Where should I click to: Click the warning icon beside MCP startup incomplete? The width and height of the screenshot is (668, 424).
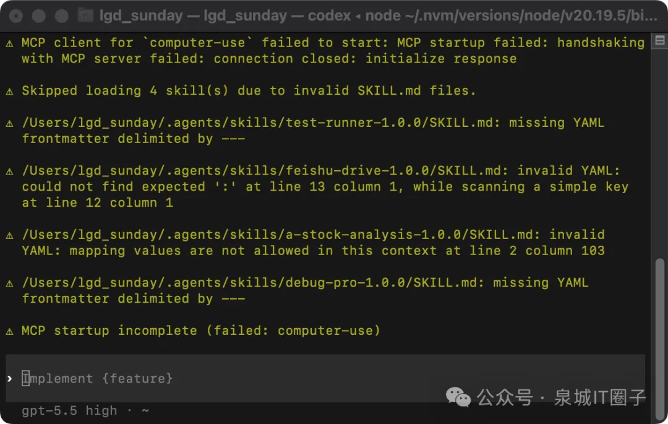coord(9,331)
